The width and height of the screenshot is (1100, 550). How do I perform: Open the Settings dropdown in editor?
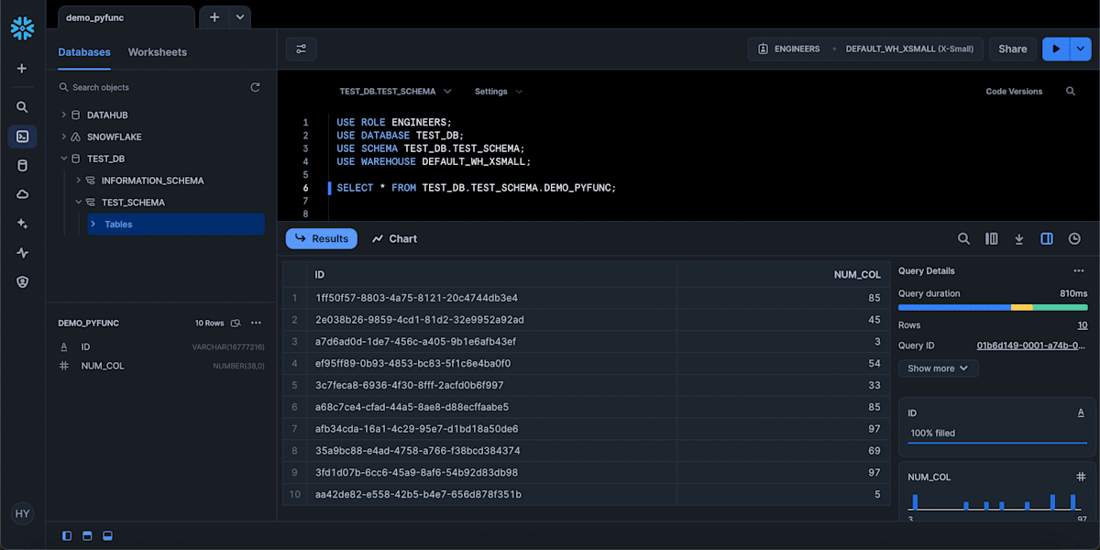click(498, 92)
